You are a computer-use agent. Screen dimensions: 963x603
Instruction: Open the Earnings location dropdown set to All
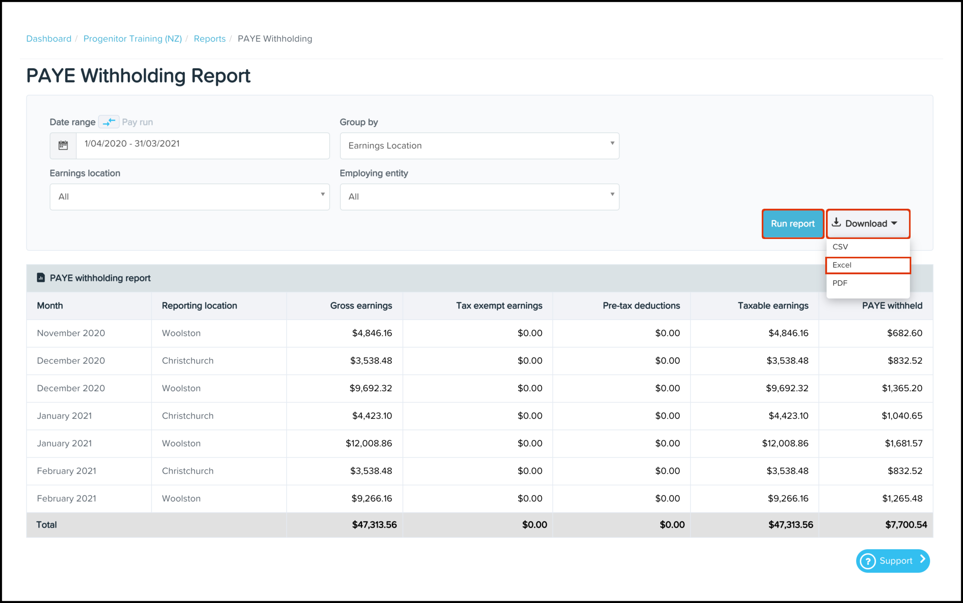189,196
